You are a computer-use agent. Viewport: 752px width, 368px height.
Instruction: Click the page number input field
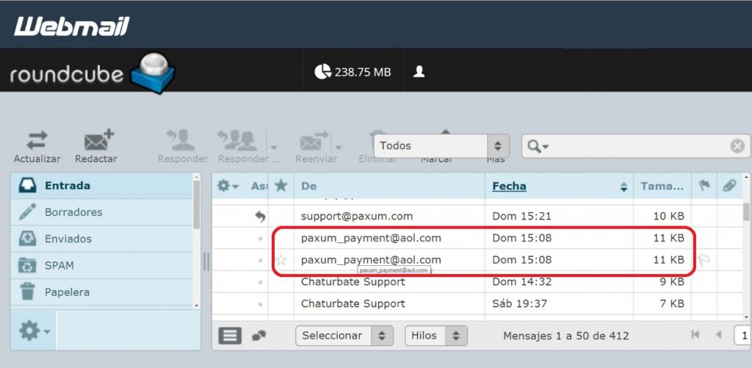pyautogui.click(x=743, y=335)
